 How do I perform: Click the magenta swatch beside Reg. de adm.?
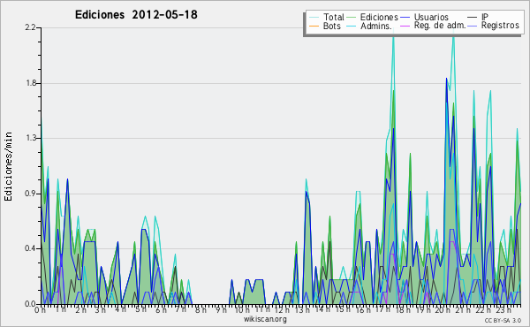(x=405, y=26)
